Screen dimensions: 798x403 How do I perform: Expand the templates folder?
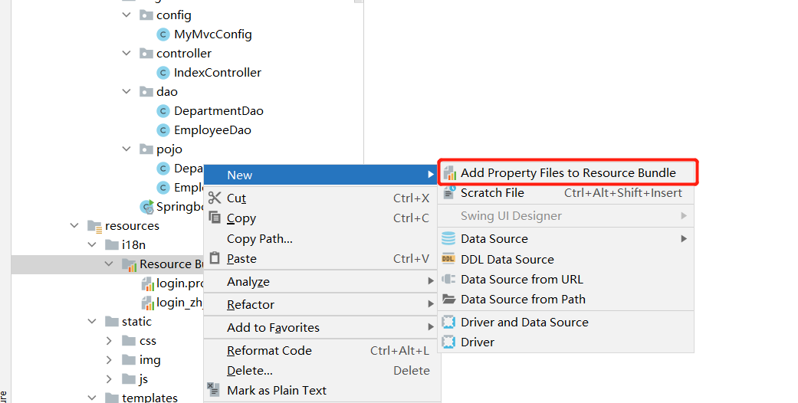point(92,398)
